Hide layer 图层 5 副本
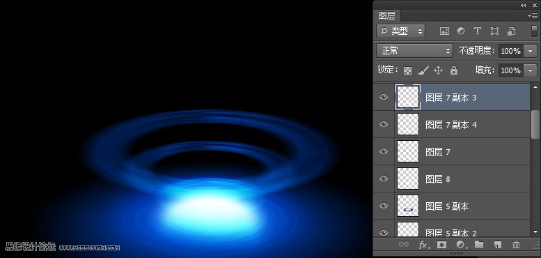Image resolution: width=541 pixels, height=258 pixels. pos(384,206)
